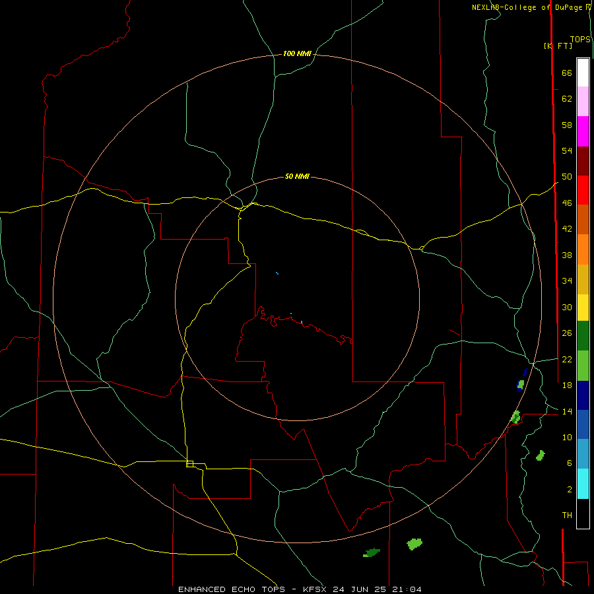Click the 50 NMI range ring label
This screenshot has height=594, width=594.
[297, 176]
